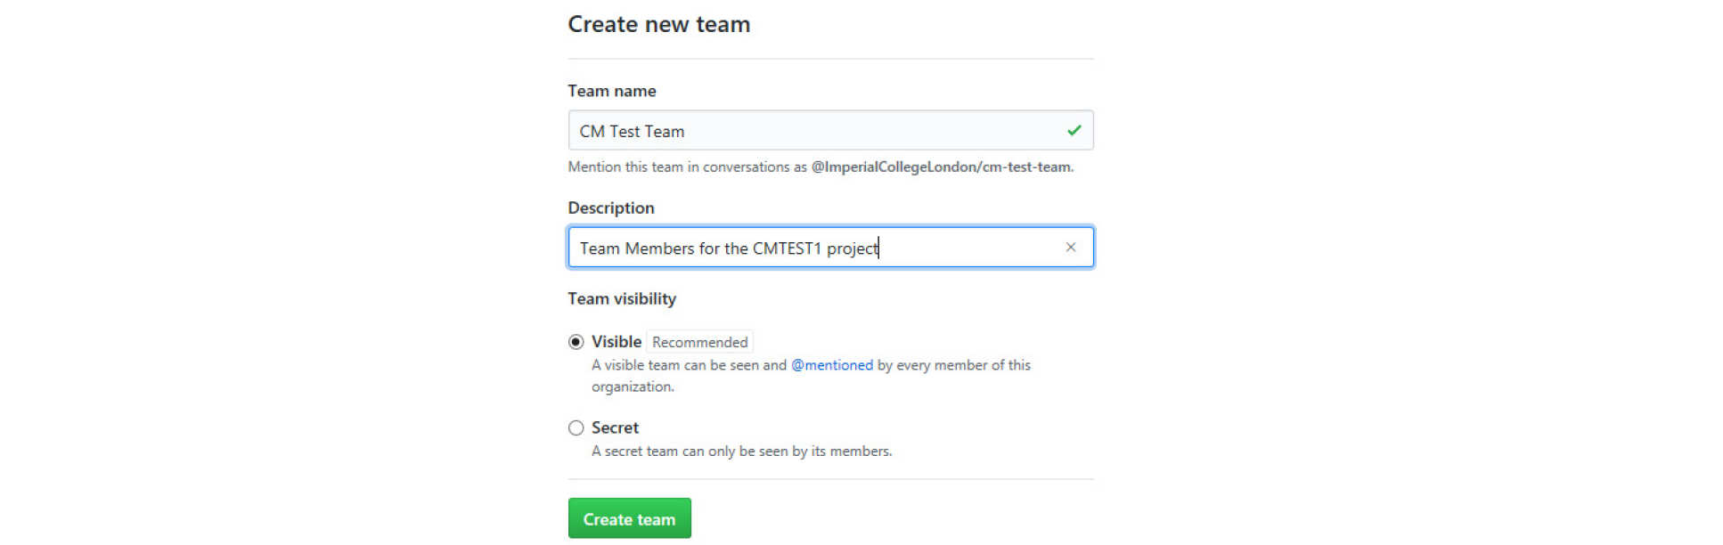Click the 'CM Test Team' text in name field

(632, 132)
